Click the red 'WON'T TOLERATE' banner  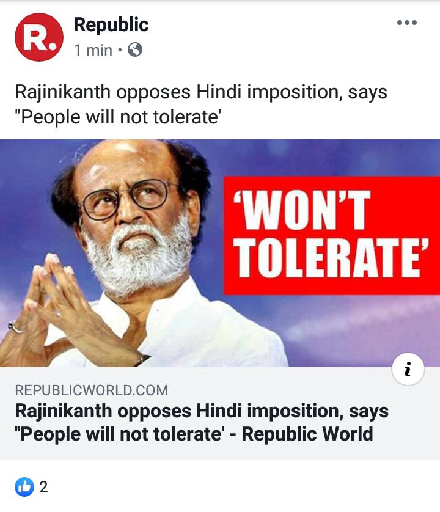tap(332, 235)
